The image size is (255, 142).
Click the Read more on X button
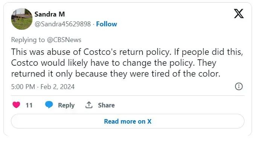tap(128, 121)
